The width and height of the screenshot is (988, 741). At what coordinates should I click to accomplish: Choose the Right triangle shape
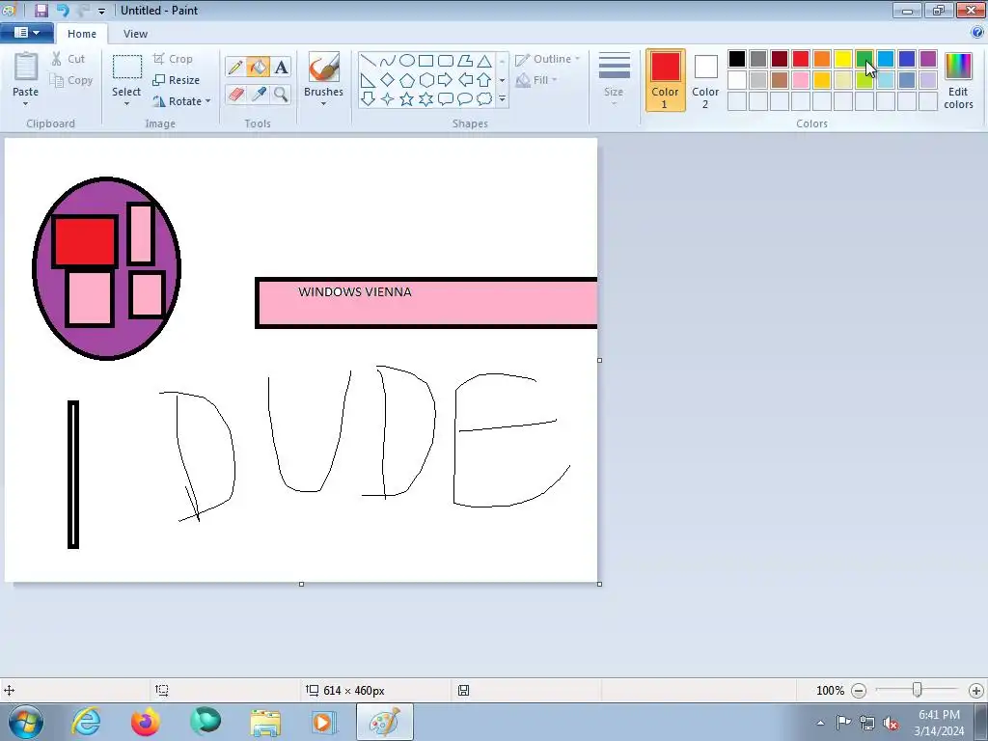click(368, 80)
